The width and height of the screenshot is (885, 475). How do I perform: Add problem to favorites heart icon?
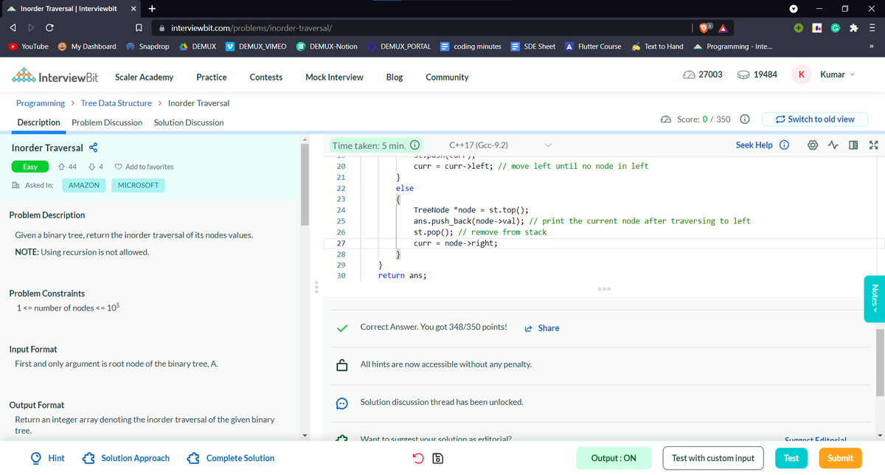pos(117,167)
